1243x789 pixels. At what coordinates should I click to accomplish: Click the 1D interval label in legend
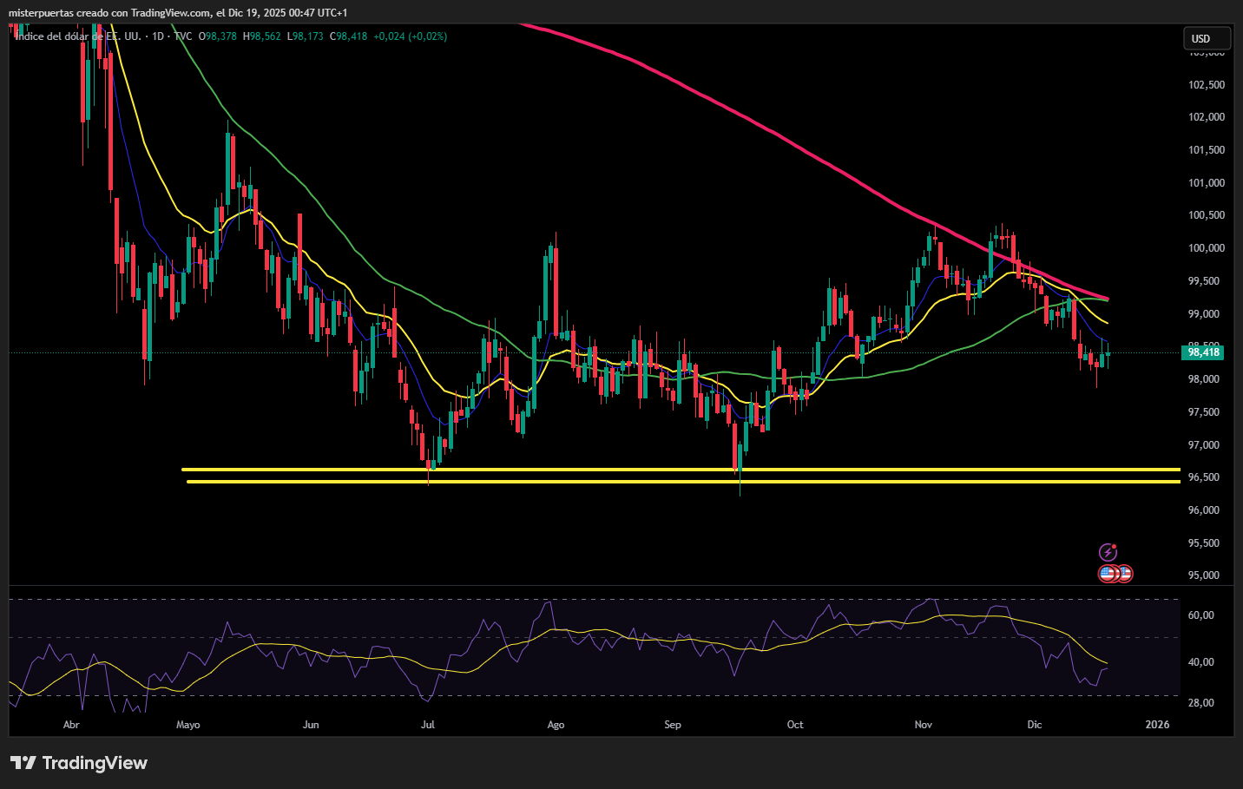[158, 36]
